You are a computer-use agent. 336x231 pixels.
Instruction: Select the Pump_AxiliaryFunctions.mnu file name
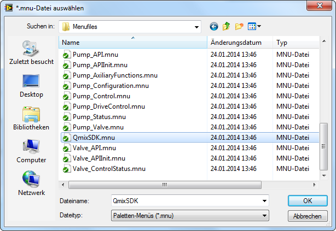pyautogui.click(x=115, y=75)
